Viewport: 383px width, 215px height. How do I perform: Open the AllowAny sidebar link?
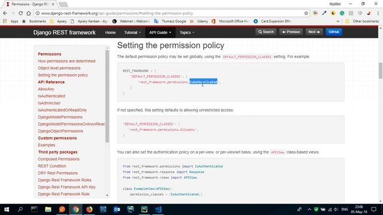coord(46,89)
